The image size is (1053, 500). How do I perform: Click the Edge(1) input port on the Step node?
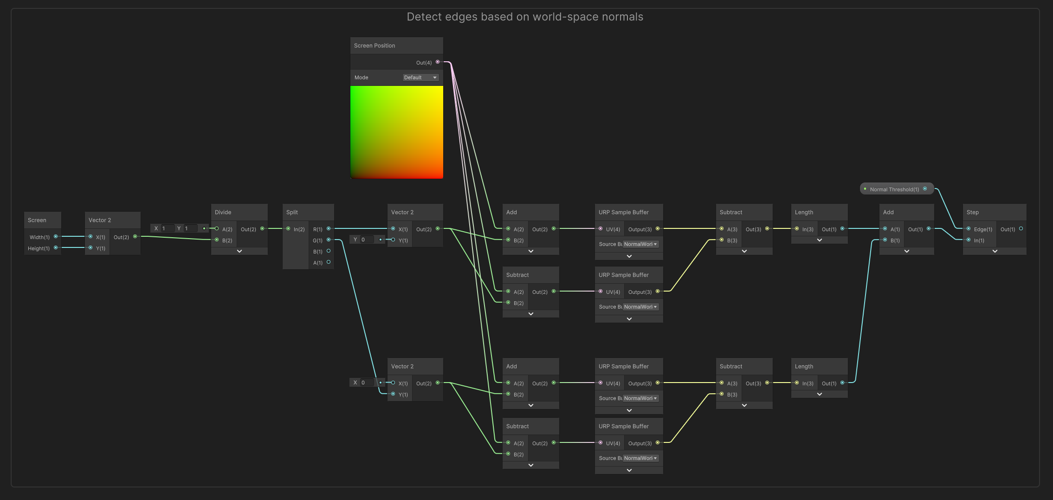pyautogui.click(x=968, y=229)
